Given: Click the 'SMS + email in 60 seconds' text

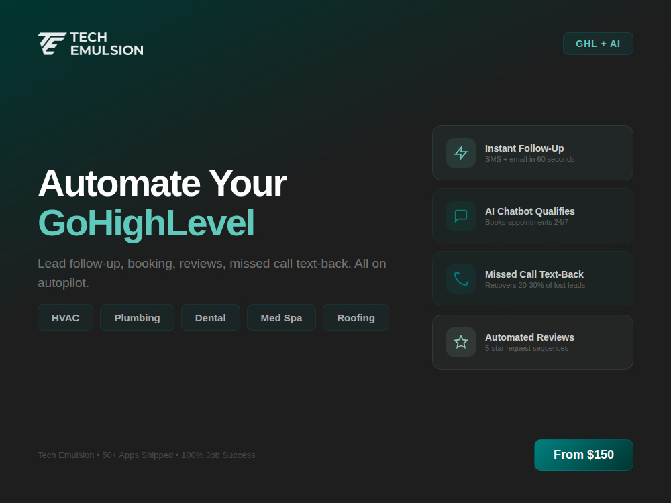Looking at the screenshot, I should (530, 159).
